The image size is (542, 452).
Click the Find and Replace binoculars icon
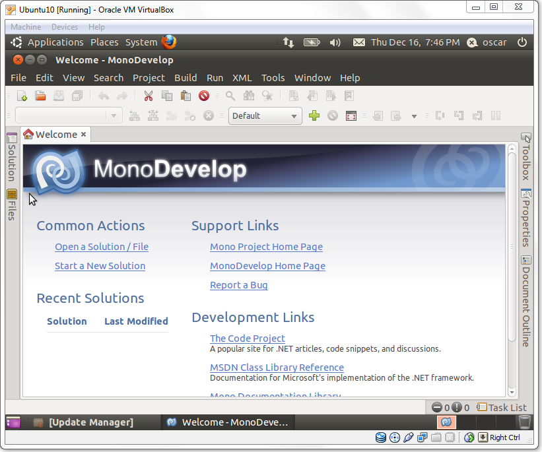[248, 96]
